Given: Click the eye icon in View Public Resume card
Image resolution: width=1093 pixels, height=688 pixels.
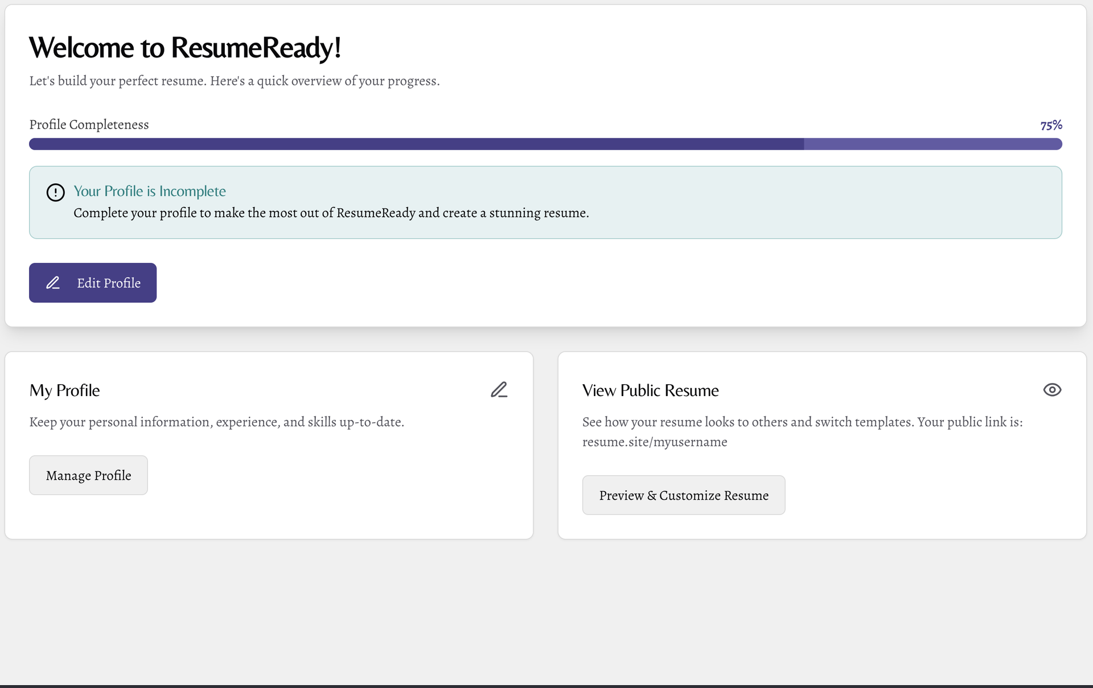Looking at the screenshot, I should (1052, 390).
